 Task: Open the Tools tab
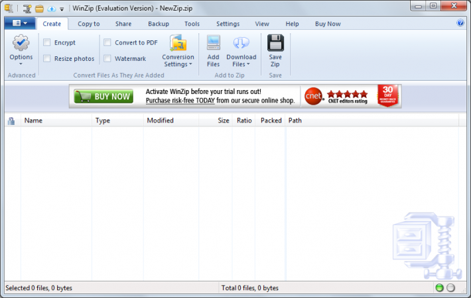[x=192, y=24]
